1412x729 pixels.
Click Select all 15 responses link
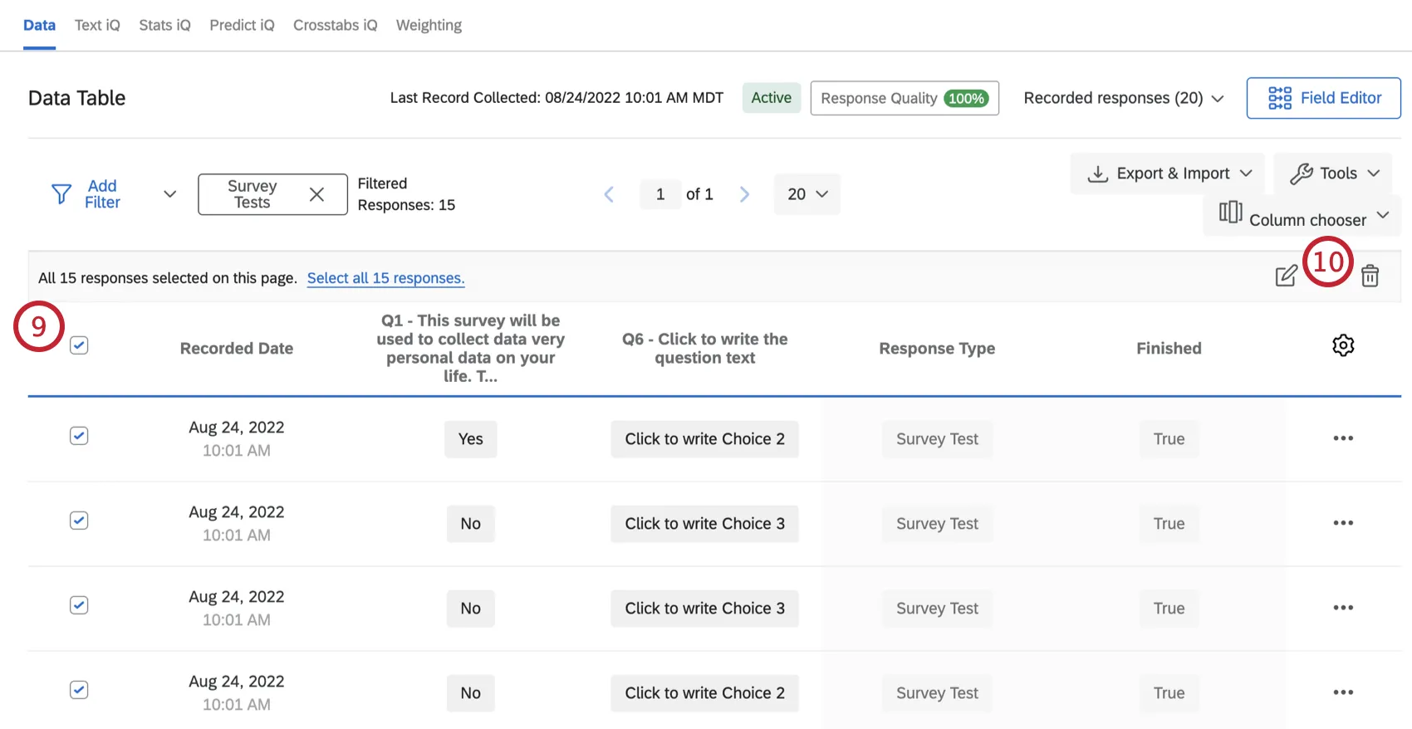point(385,278)
